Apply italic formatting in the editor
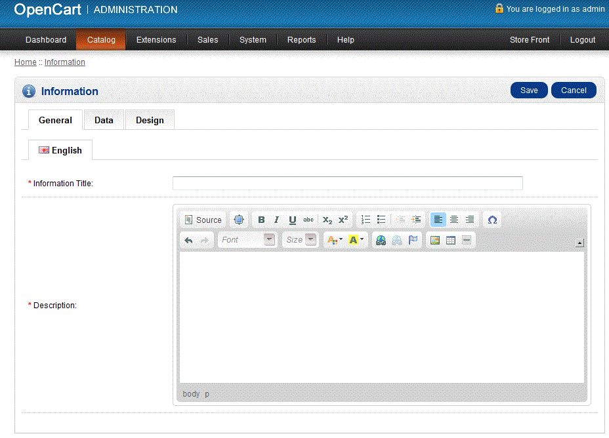The width and height of the screenshot is (609, 438). [x=277, y=220]
